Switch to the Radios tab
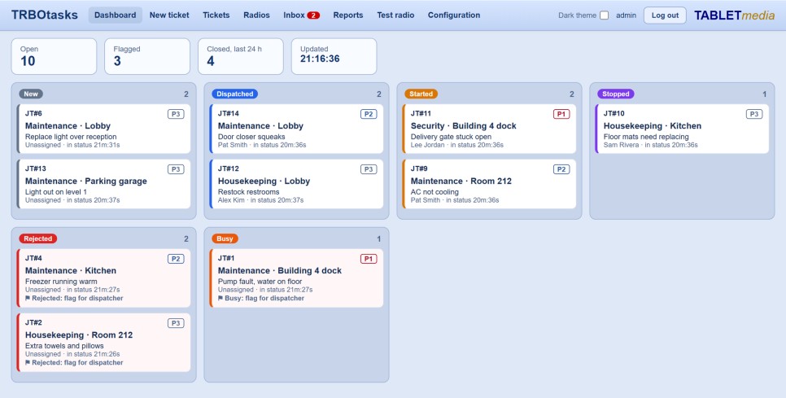The height and width of the screenshot is (398, 786). tap(256, 15)
